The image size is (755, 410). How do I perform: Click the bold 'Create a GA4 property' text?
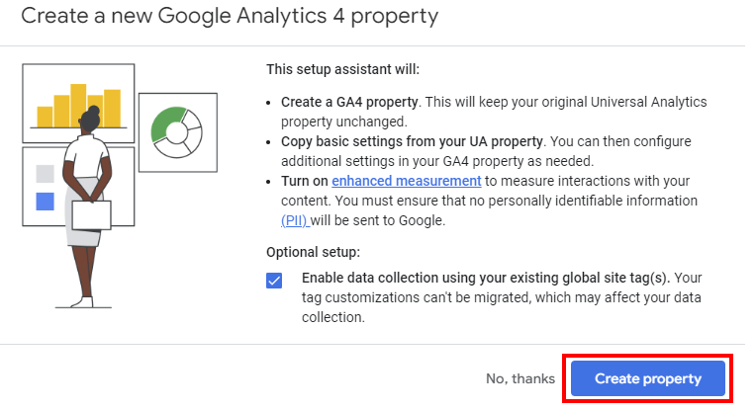click(x=349, y=102)
